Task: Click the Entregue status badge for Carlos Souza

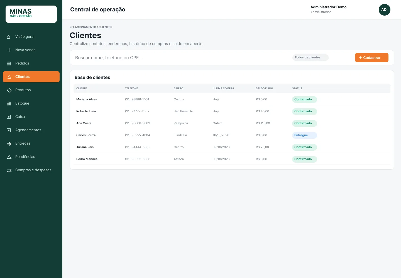Action: tap(304, 135)
